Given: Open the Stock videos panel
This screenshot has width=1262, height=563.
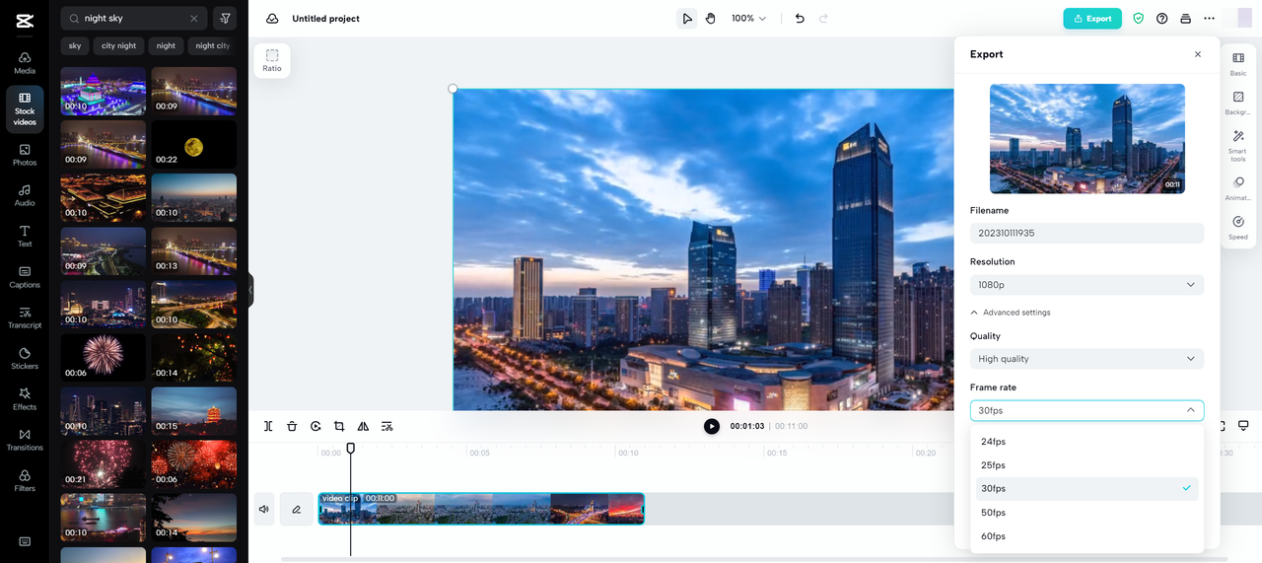Looking at the screenshot, I should coord(25,109).
